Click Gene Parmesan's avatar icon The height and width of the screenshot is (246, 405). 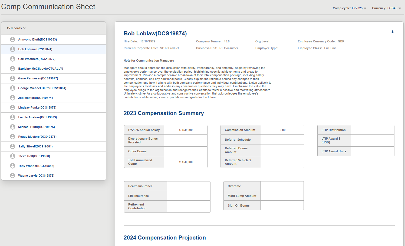[12, 78]
